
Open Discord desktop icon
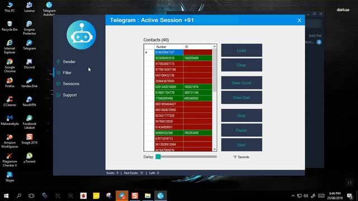(x=30, y=64)
